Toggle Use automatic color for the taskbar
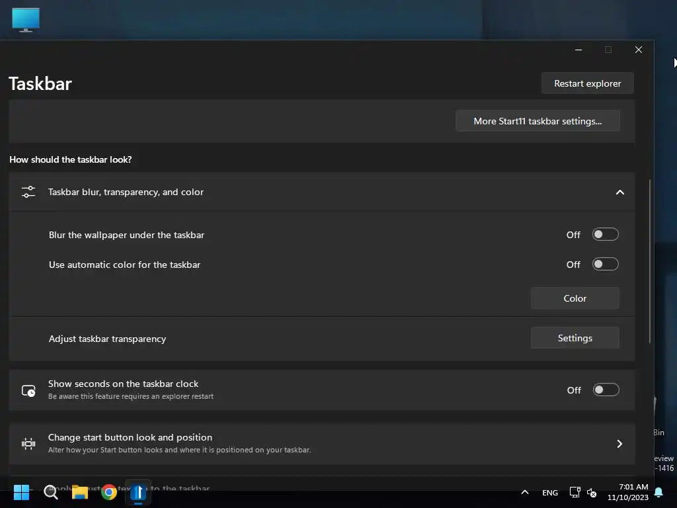Image resolution: width=677 pixels, height=508 pixels. pyautogui.click(x=606, y=265)
